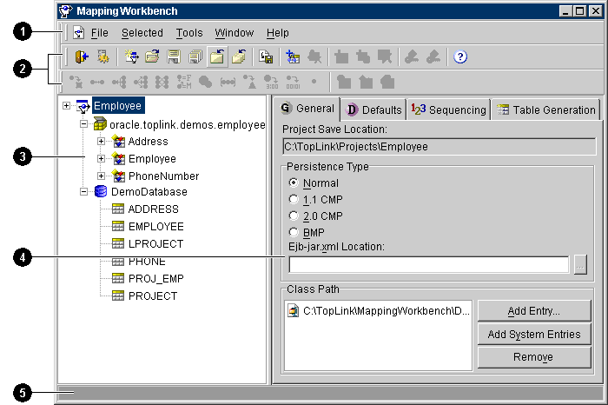Screen dimensions: 608x405
Task: Click the jar file icon in the Class Path list
Action: 294,311
